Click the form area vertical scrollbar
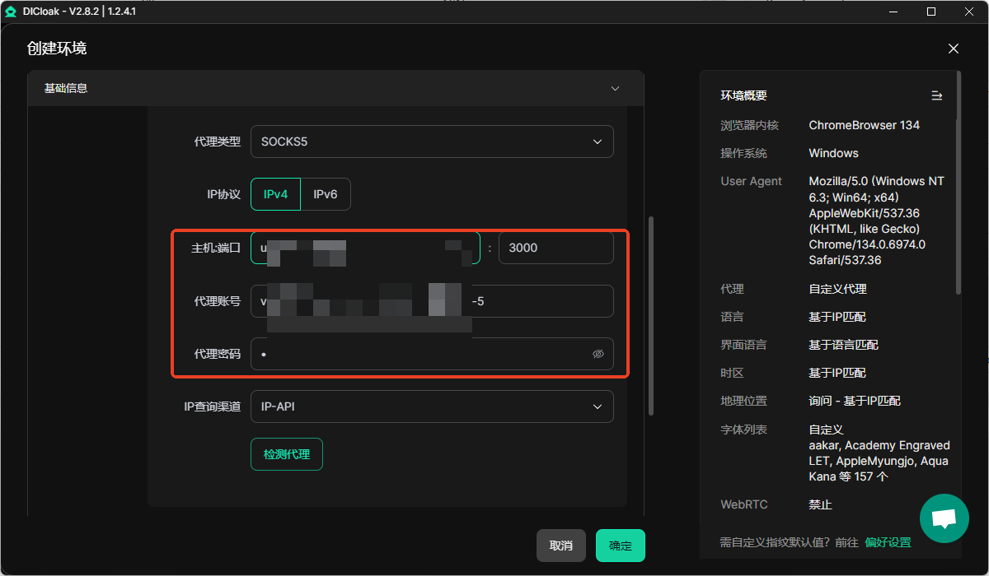The image size is (989, 576). tap(651, 313)
